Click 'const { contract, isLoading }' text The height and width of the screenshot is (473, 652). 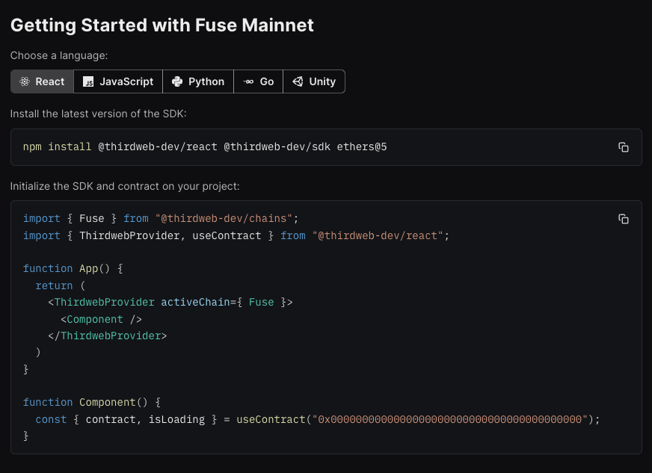click(x=126, y=419)
